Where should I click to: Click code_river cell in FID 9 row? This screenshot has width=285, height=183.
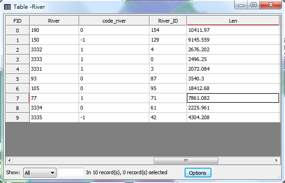(114, 117)
